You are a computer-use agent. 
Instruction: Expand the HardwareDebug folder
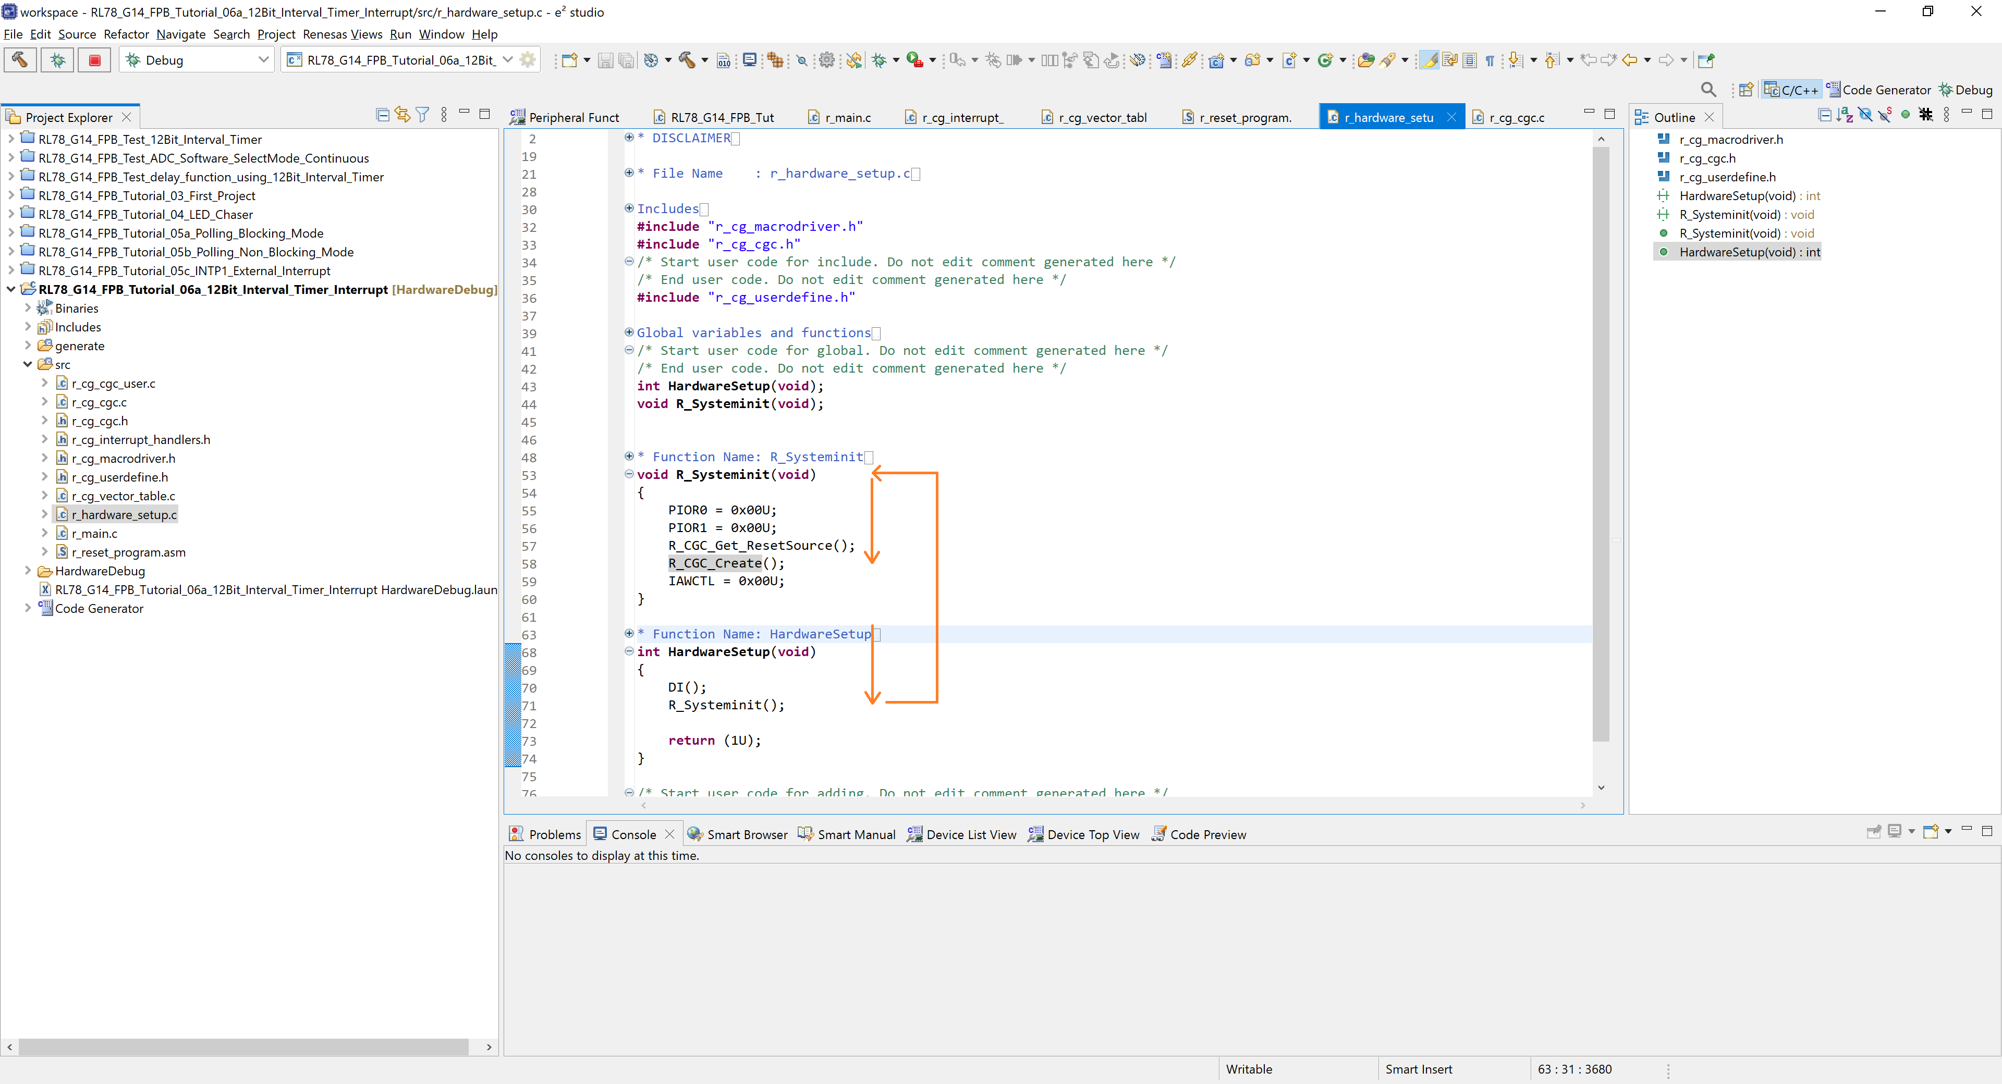pos(28,571)
